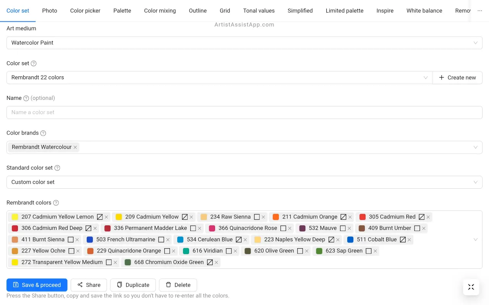Toggle opacity box for 207 Cadmium Yellow Lemon
Screen dimensions: 489x305
coord(100,217)
